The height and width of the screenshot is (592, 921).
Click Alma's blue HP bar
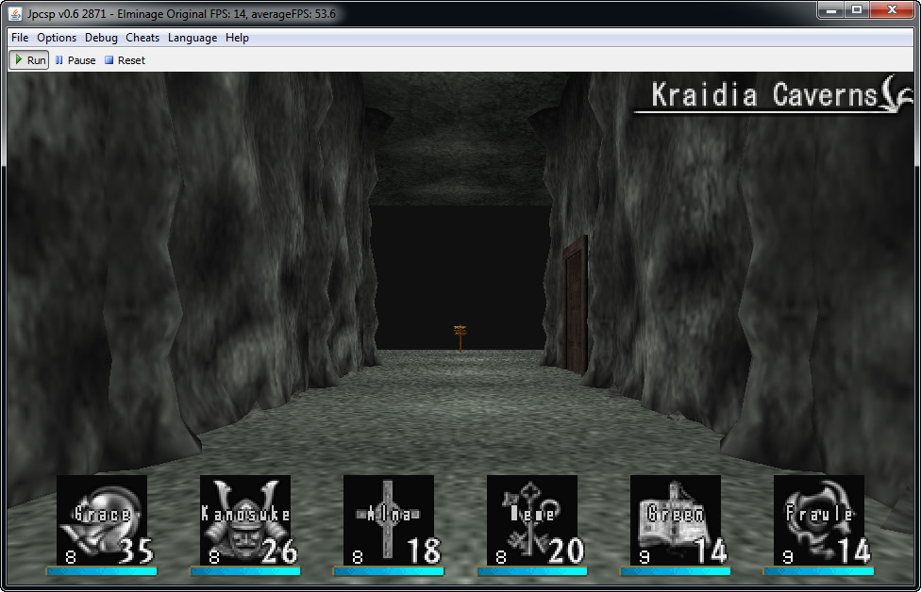pyautogui.click(x=388, y=571)
